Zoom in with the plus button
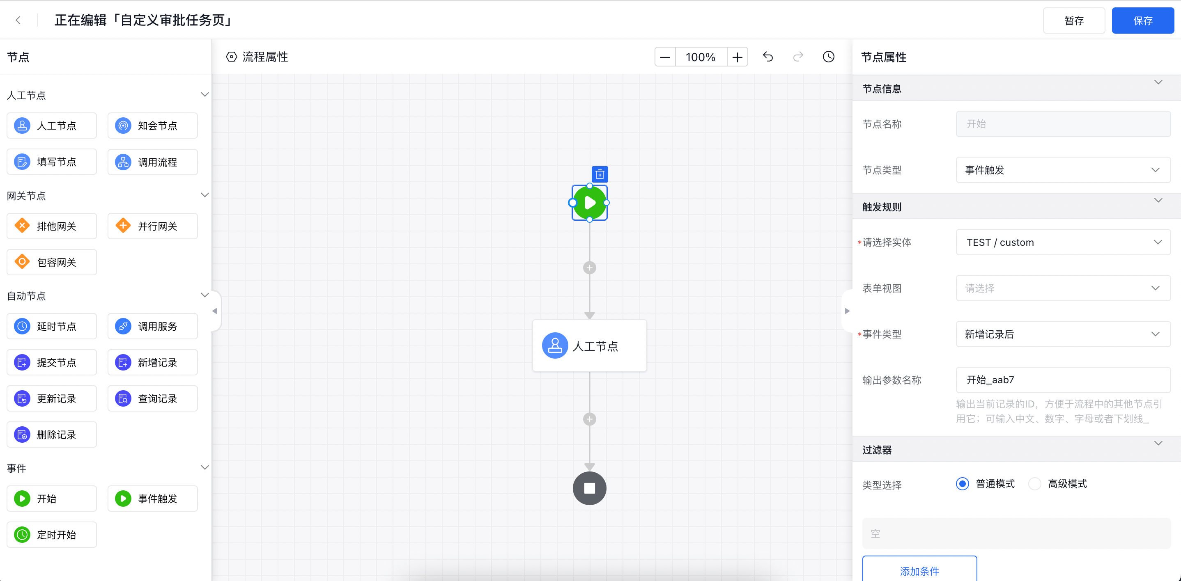The image size is (1181, 581). (737, 57)
